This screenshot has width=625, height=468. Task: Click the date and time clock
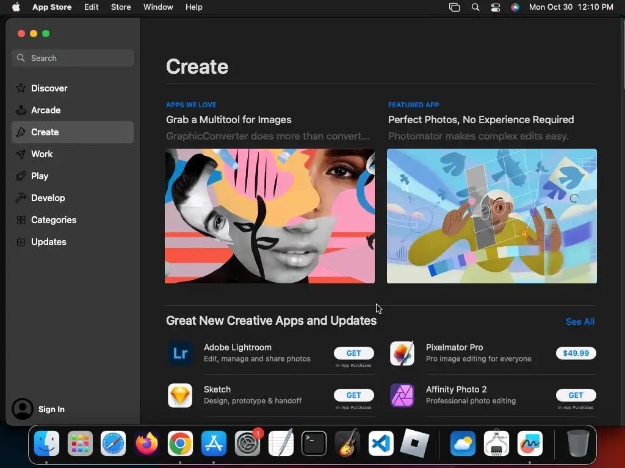pyautogui.click(x=571, y=7)
